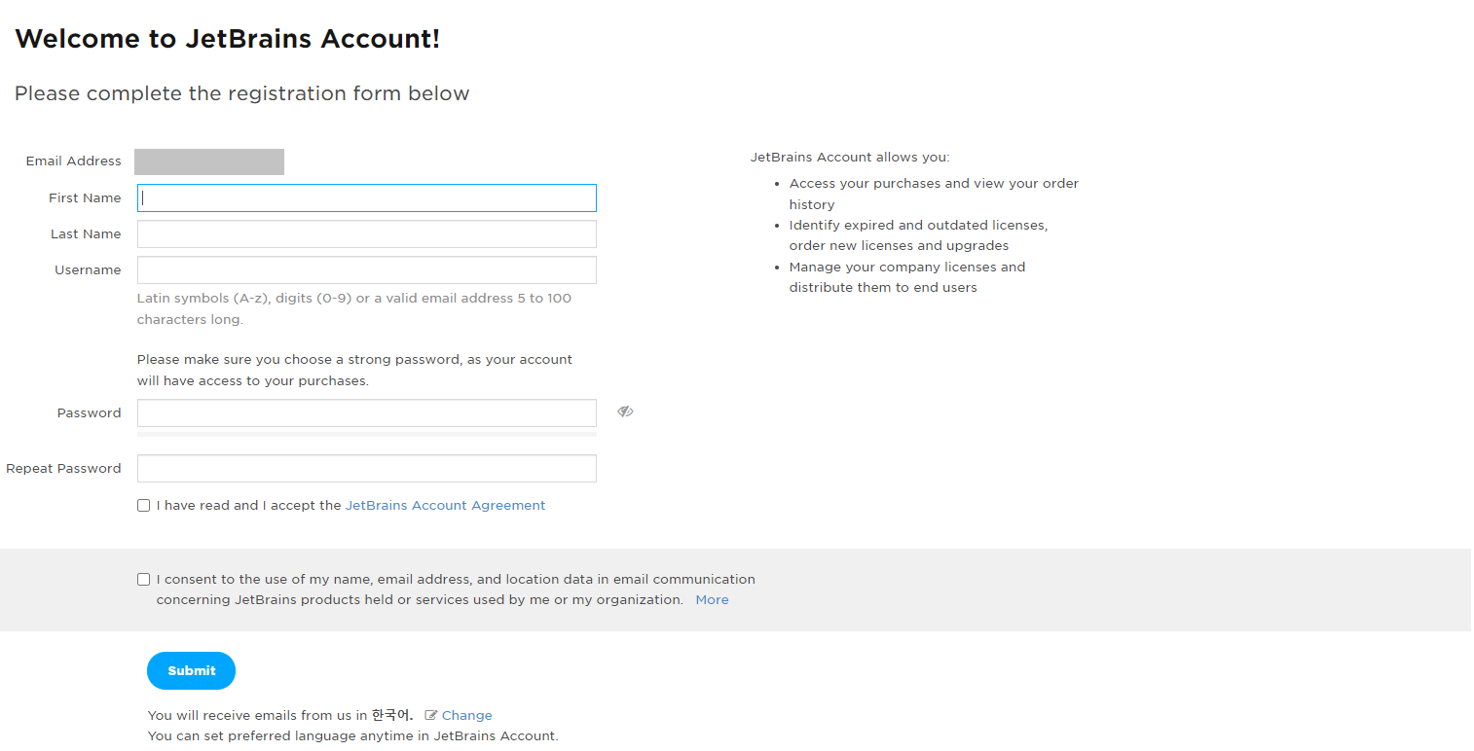Open the JetBrains Account Agreement link

pyautogui.click(x=445, y=505)
